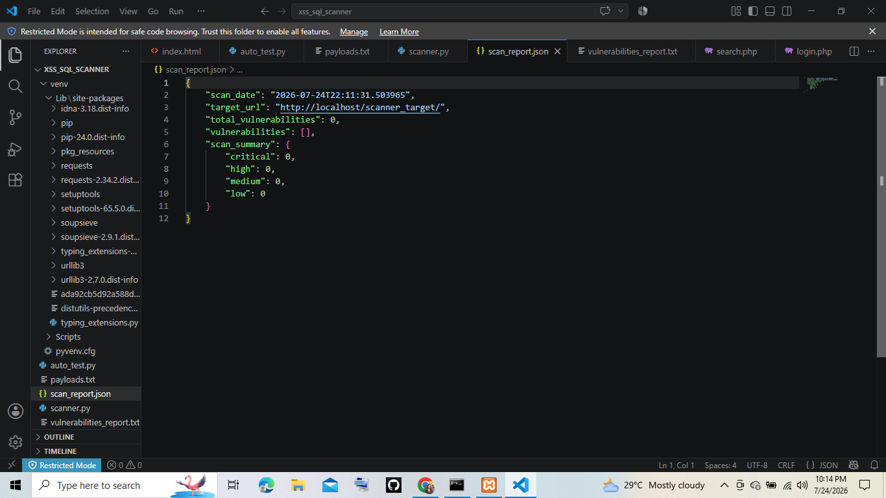The height and width of the screenshot is (498, 886).
Task: Open the Windows Start menu
Action: coord(16,485)
